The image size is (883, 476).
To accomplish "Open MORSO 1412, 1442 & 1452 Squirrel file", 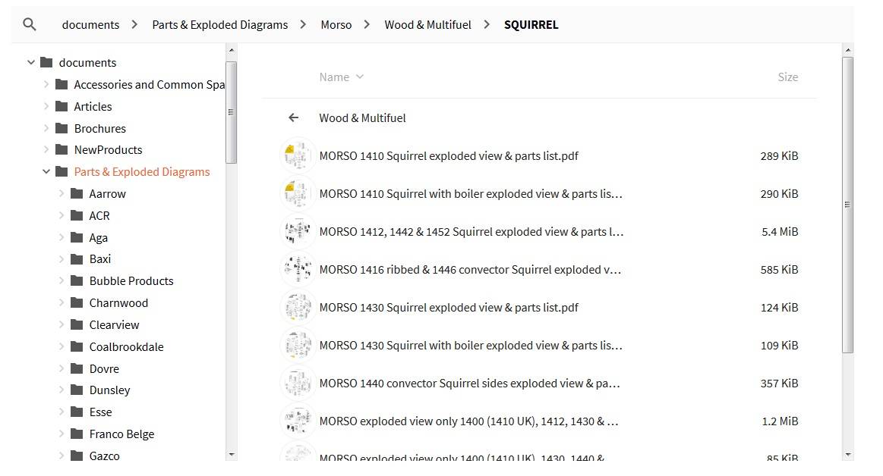I will pyautogui.click(x=471, y=231).
